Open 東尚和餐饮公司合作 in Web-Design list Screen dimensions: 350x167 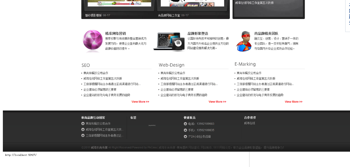173,73
